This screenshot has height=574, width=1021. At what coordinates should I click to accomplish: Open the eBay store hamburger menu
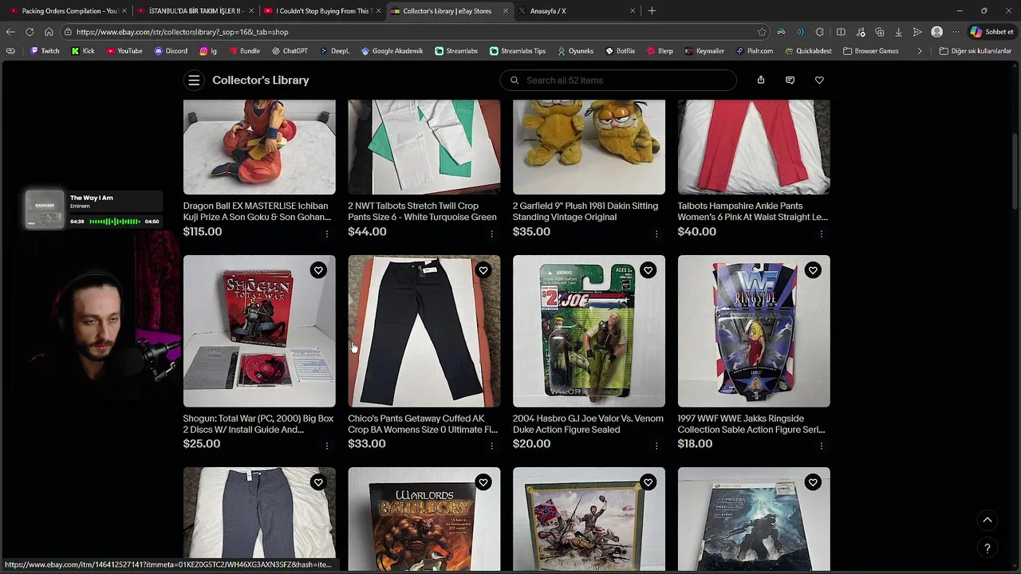(194, 81)
